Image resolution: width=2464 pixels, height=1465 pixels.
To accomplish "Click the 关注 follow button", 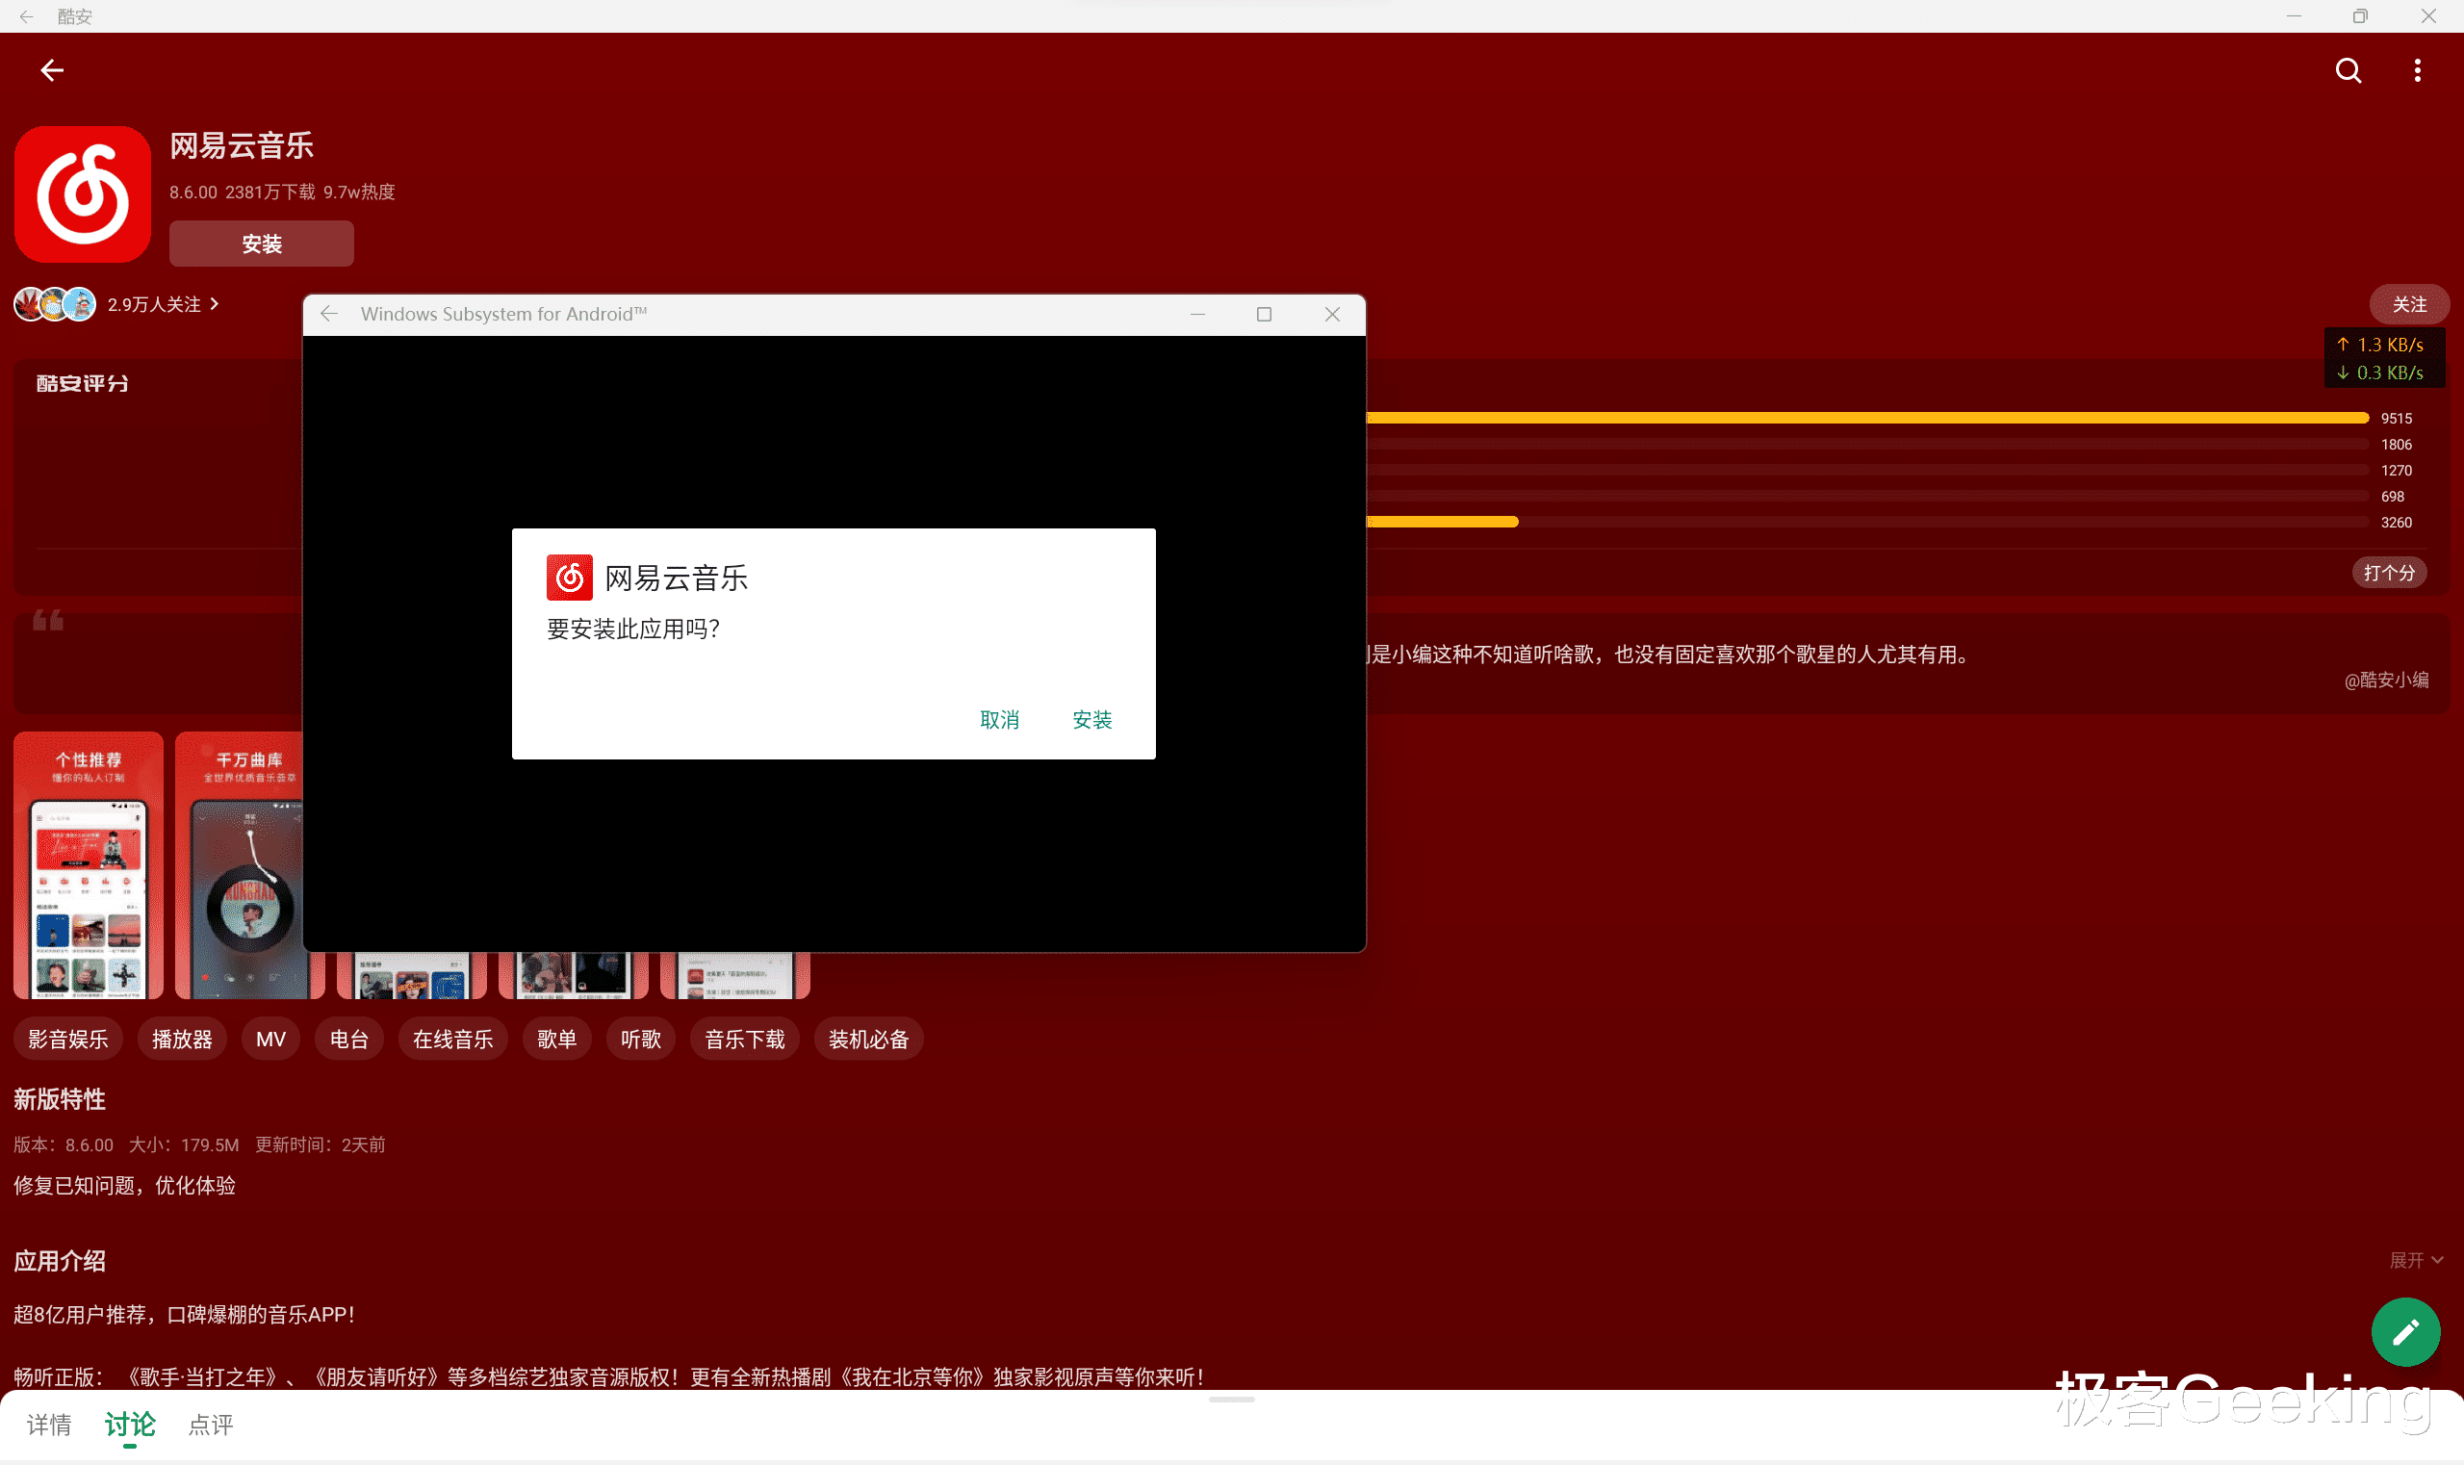I will pyautogui.click(x=2409, y=304).
